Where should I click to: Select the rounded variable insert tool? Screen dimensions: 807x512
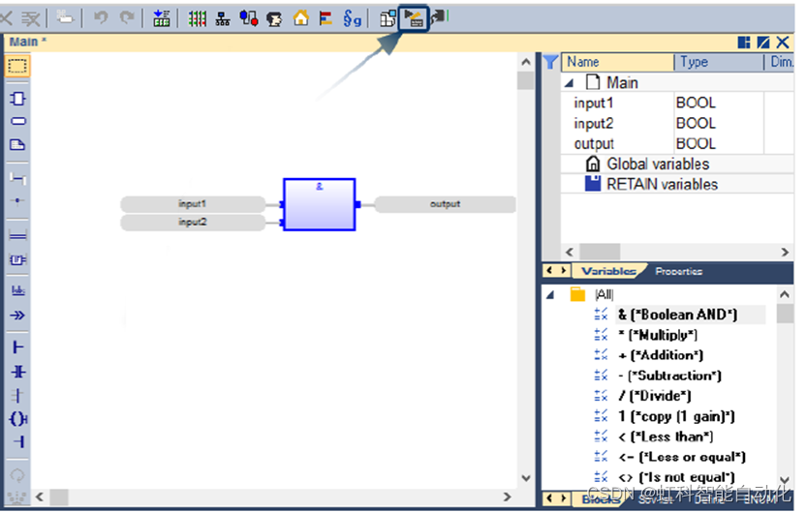click(x=18, y=121)
